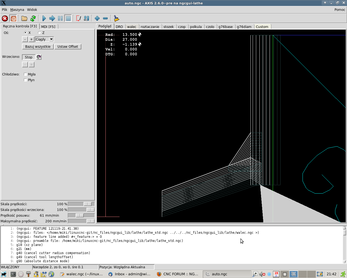Open the Widok menu

point(32,10)
